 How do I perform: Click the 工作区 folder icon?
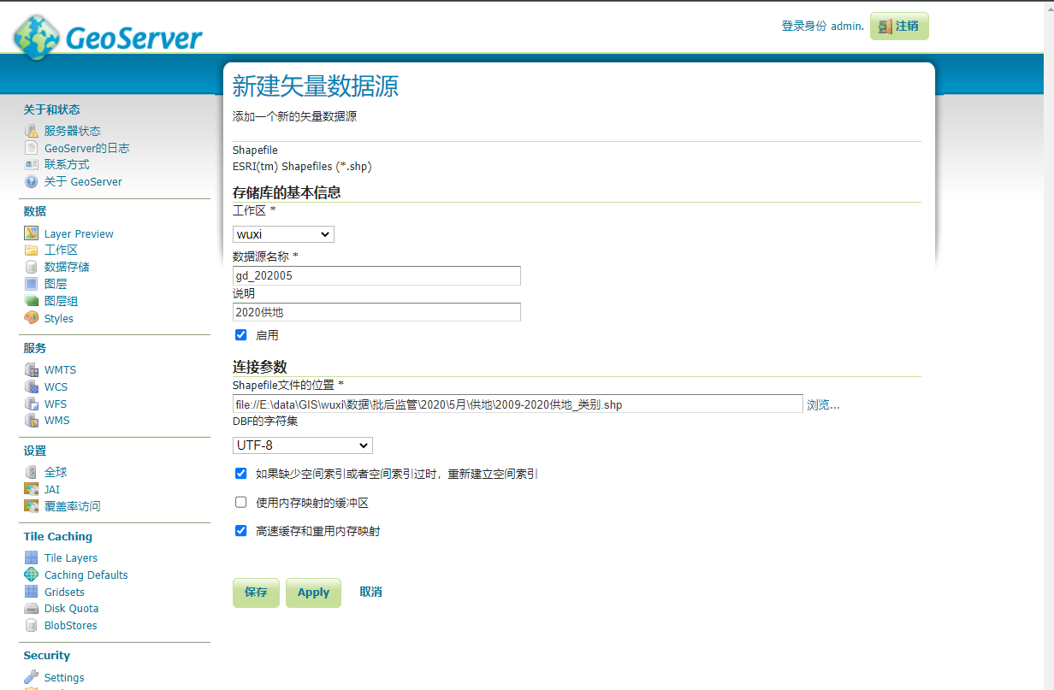click(x=32, y=250)
